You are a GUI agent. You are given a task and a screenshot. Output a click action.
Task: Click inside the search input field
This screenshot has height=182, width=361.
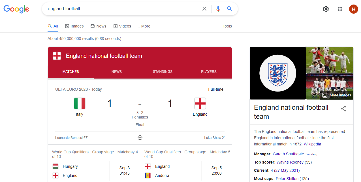point(123,9)
